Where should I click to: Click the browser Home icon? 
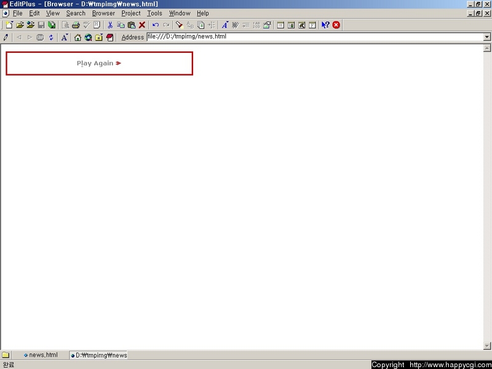click(x=78, y=38)
